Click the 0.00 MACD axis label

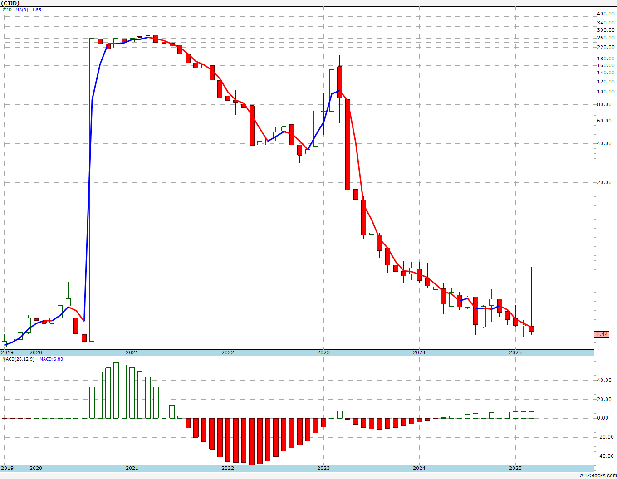coord(606,418)
